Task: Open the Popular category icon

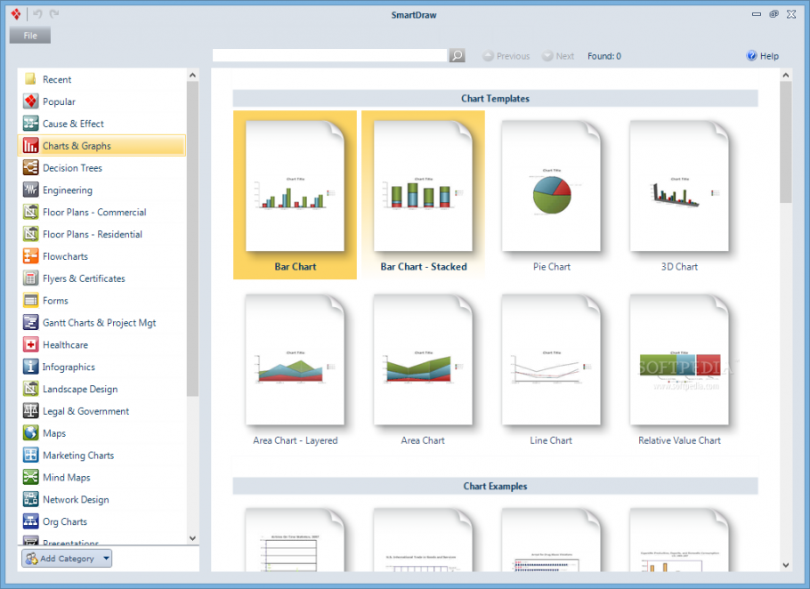Action: (30, 101)
